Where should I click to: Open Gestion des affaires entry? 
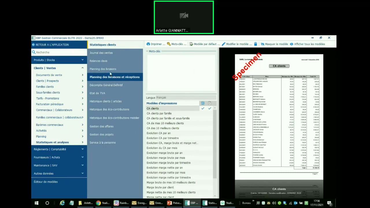(x=101, y=127)
